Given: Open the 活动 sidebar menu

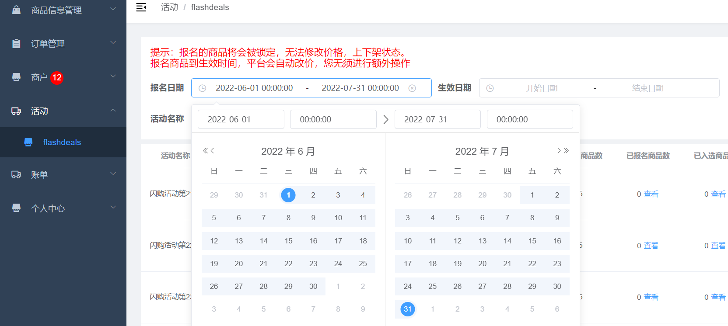Looking at the screenshot, I should tap(63, 111).
